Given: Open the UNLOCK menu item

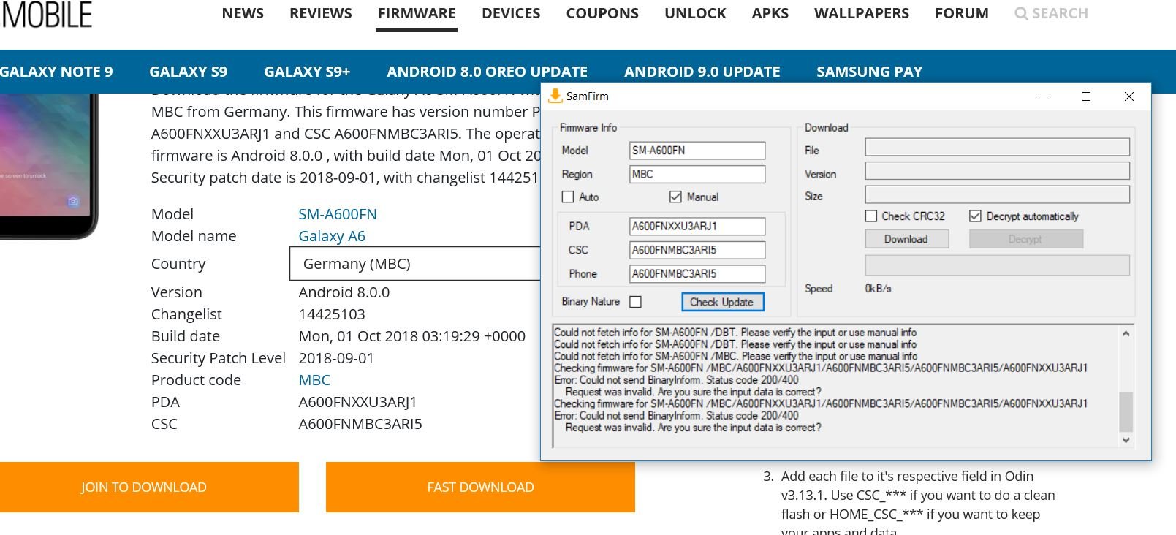Looking at the screenshot, I should pyautogui.click(x=695, y=14).
